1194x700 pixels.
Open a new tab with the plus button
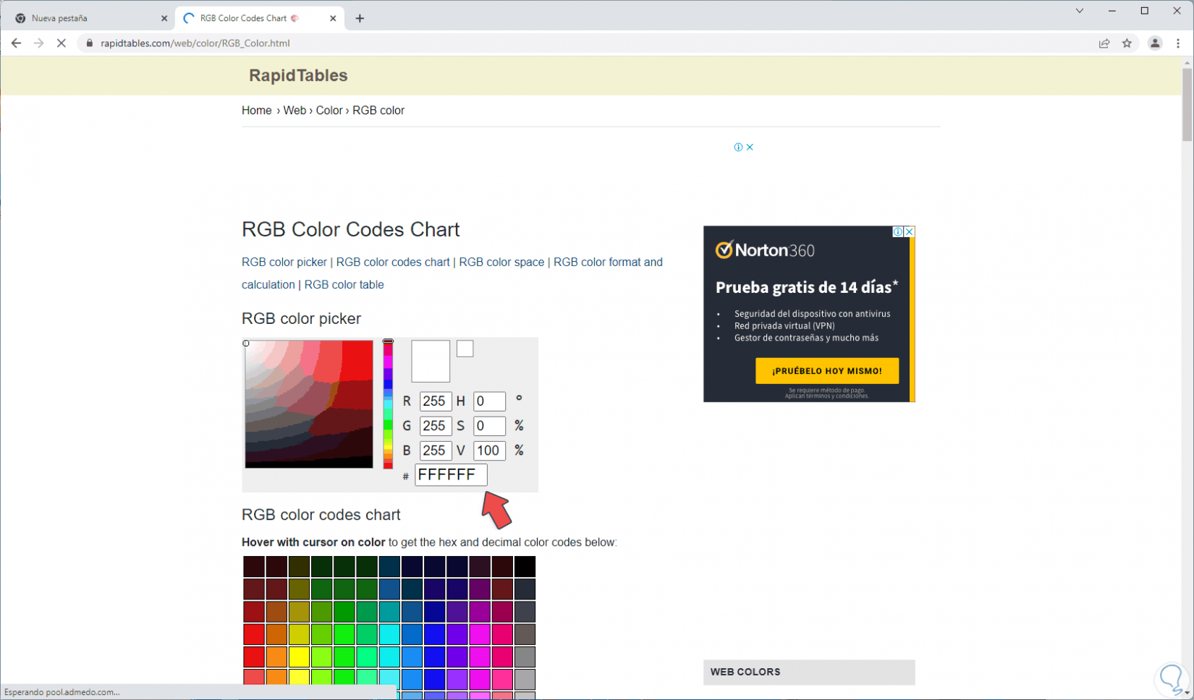click(x=360, y=18)
